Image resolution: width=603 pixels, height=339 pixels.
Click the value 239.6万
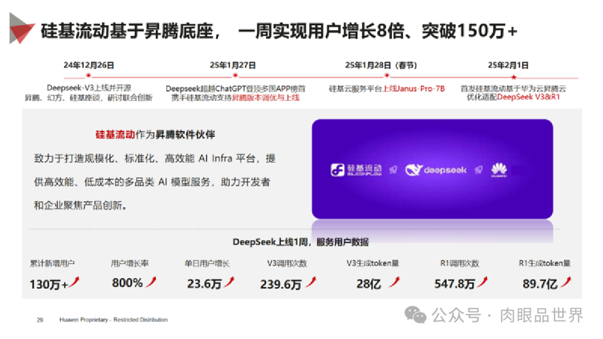point(281,284)
